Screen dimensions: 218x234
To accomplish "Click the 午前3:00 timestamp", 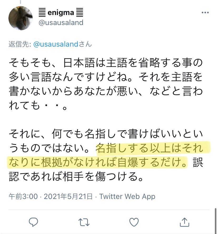I will click(23, 196).
